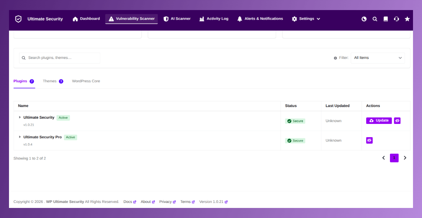This screenshot has width=422, height=218.
Task: Toggle ignore eye icon for Ultimate Security
Action: pyautogui.click(x=397, y=121)
